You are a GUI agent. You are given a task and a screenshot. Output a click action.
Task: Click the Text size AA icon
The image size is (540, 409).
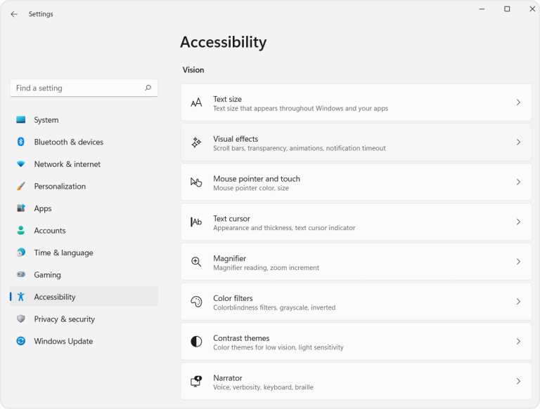tap(196, 102)
